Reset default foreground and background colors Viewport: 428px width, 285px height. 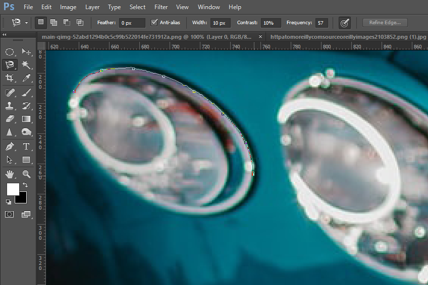click(x=9, y=202)
